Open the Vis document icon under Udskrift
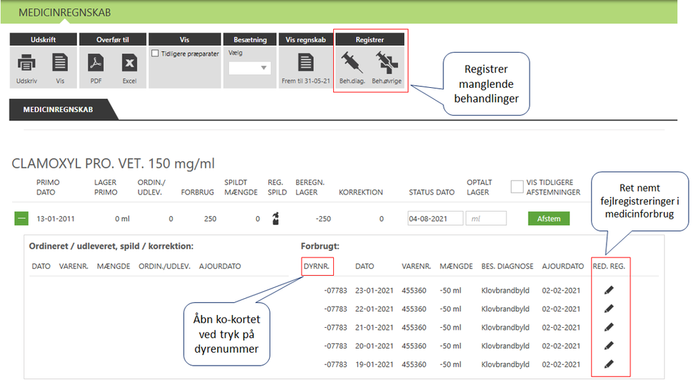 60,64
